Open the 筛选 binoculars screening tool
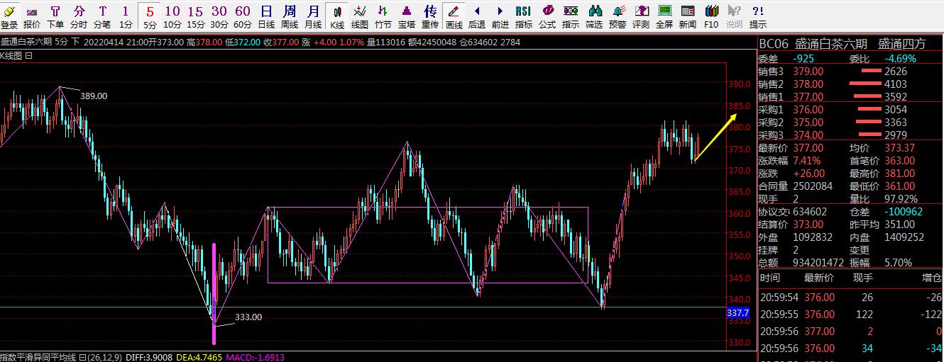 tap(594, 16)
